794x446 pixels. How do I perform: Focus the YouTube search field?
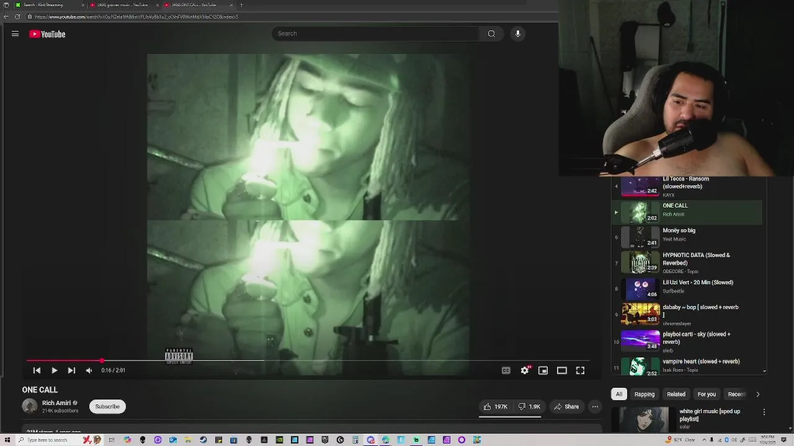375,33
